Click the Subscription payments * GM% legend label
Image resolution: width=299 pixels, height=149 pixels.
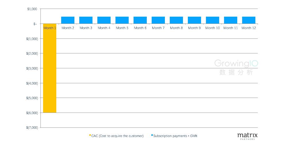click(175, 136)
